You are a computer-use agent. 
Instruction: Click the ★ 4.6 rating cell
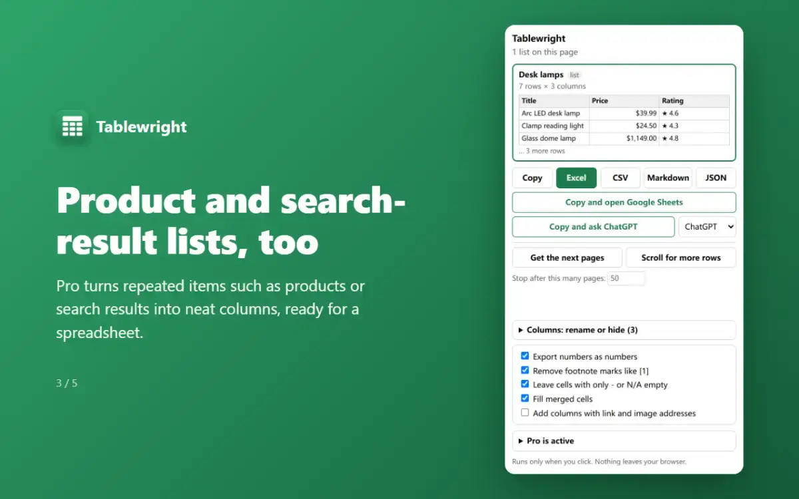[694, 114]
